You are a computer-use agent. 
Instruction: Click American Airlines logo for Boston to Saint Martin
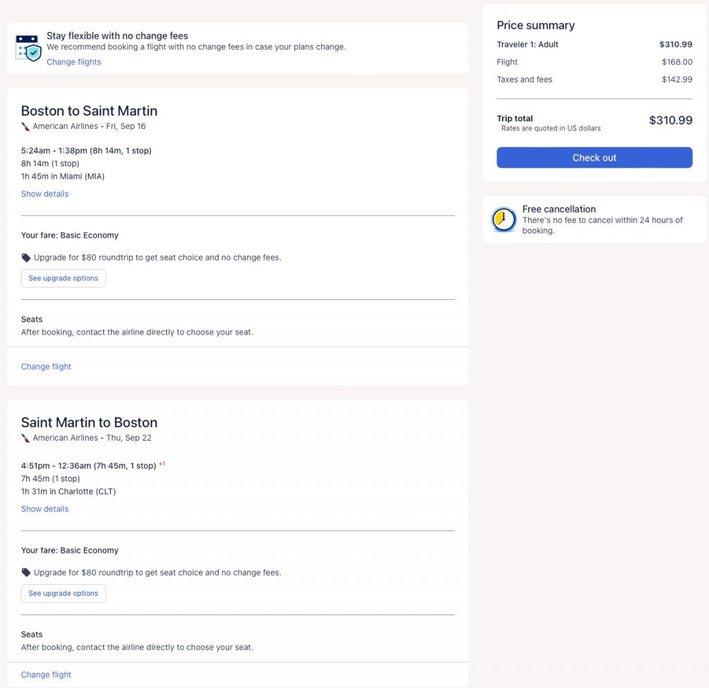tap(26, 126)
